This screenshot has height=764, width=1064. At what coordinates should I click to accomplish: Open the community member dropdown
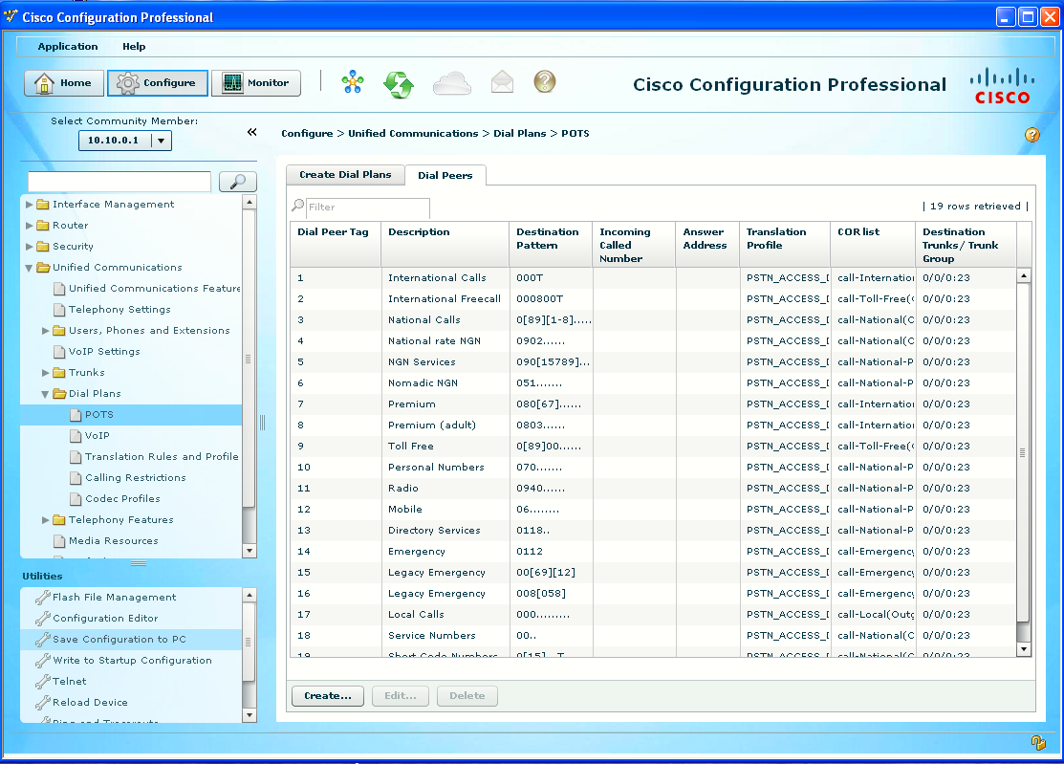pos(161,141)
